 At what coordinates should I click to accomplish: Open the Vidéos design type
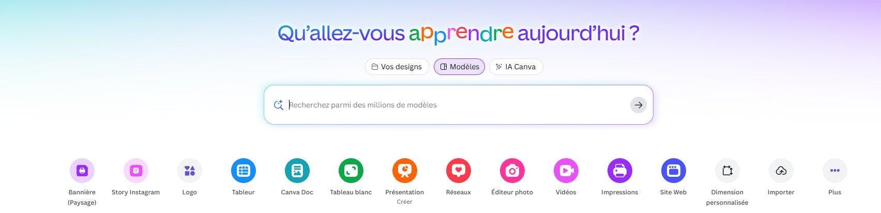click(566, 171)
